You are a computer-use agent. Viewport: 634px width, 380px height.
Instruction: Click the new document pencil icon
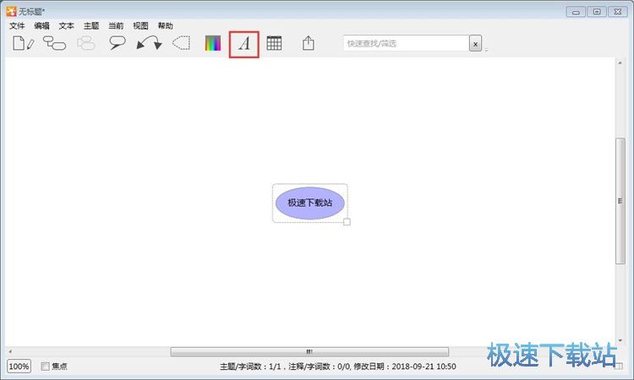pos(23,43)
